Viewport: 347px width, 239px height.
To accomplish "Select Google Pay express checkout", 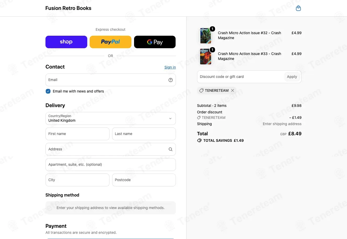I will point(155,42).
